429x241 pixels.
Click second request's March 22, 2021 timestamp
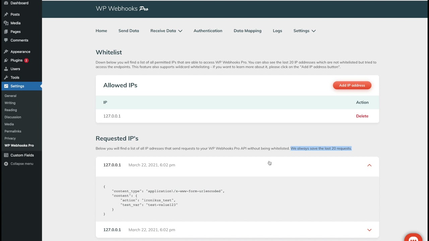point(152,230)
